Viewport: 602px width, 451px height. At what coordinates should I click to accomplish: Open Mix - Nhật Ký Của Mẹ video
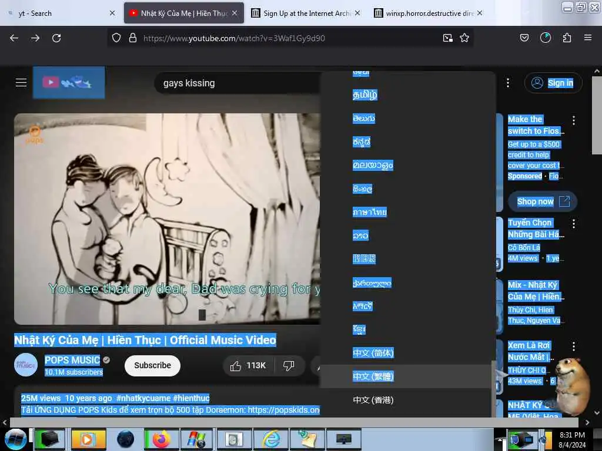[x=536, y=291]
